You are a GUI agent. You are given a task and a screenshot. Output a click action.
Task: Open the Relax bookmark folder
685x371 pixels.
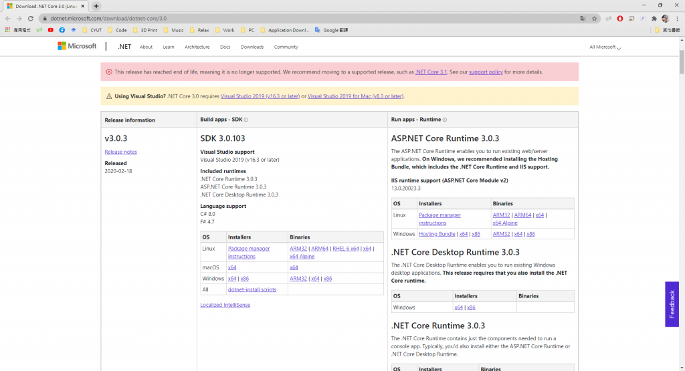(x=199, y=30)
